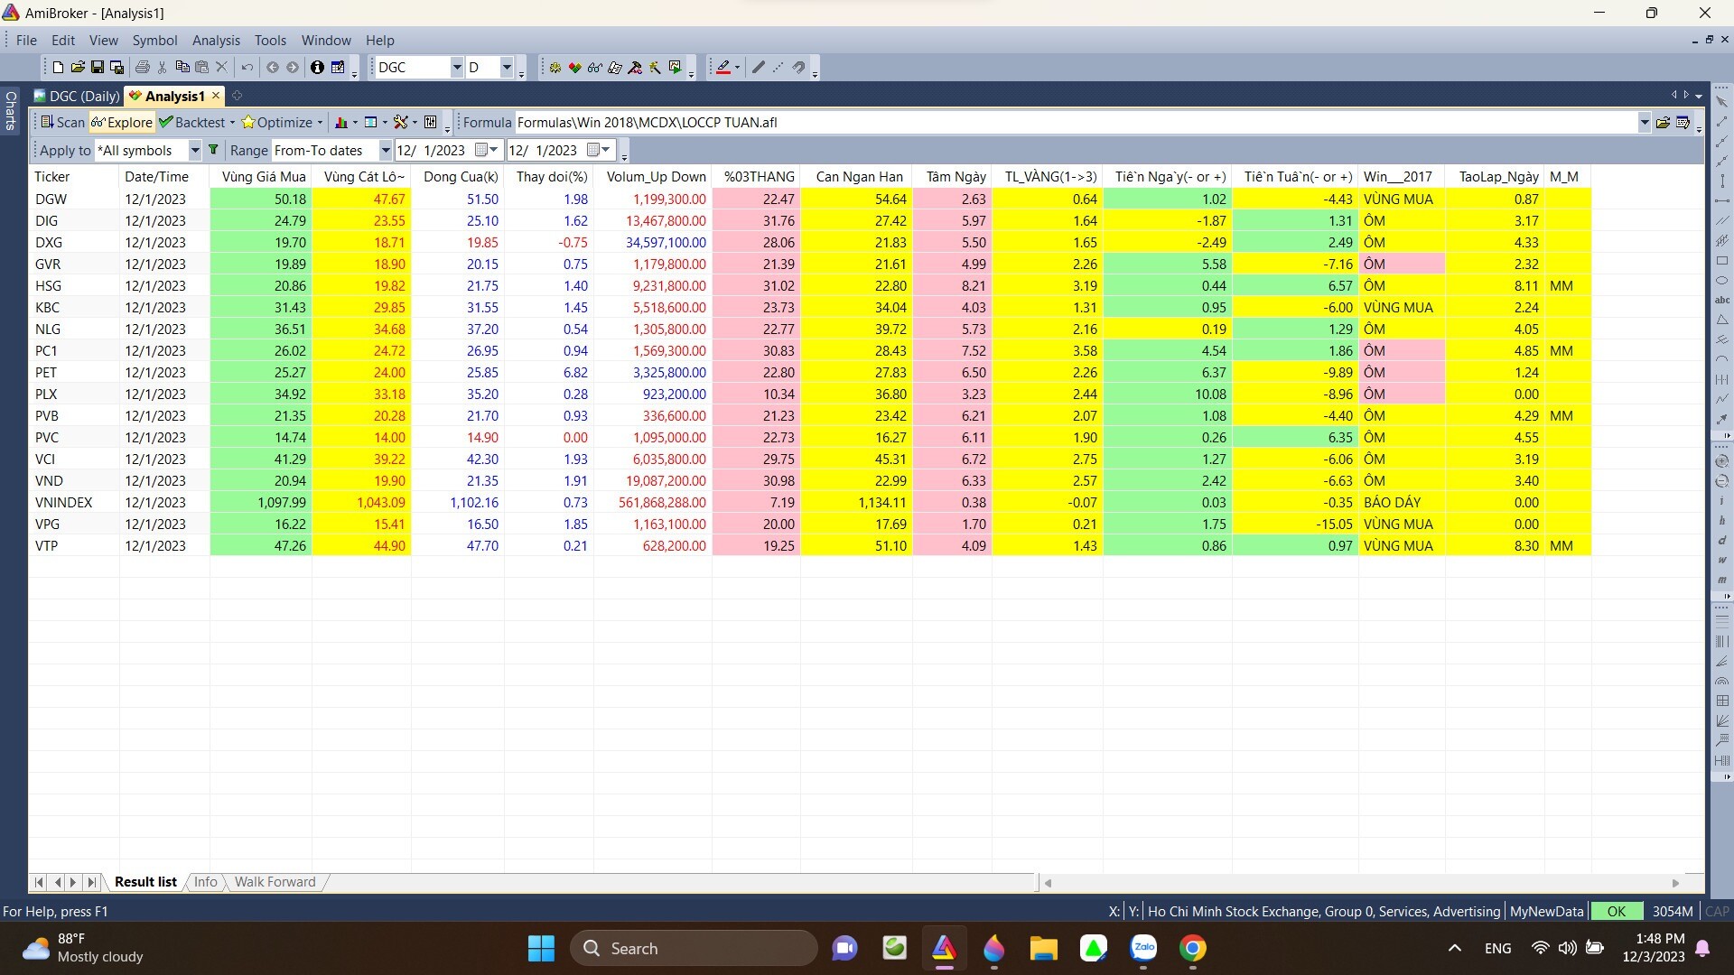Expand the Formula path dropdown arrow
The image size is (1734, 975).
[x=1644, y=123]
